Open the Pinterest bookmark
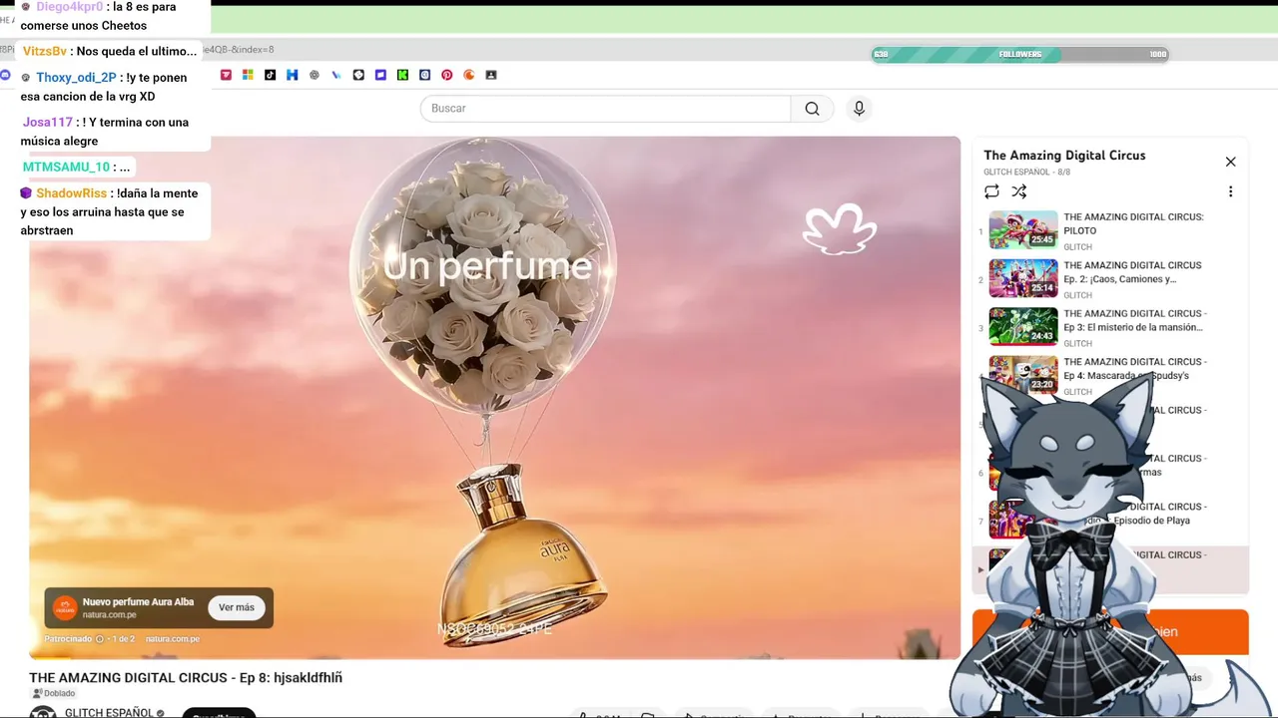 446,75
